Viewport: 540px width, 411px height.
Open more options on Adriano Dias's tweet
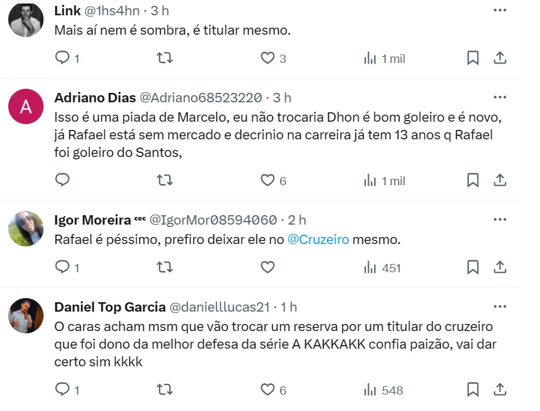pyautogui.click(x=499, y=97)
